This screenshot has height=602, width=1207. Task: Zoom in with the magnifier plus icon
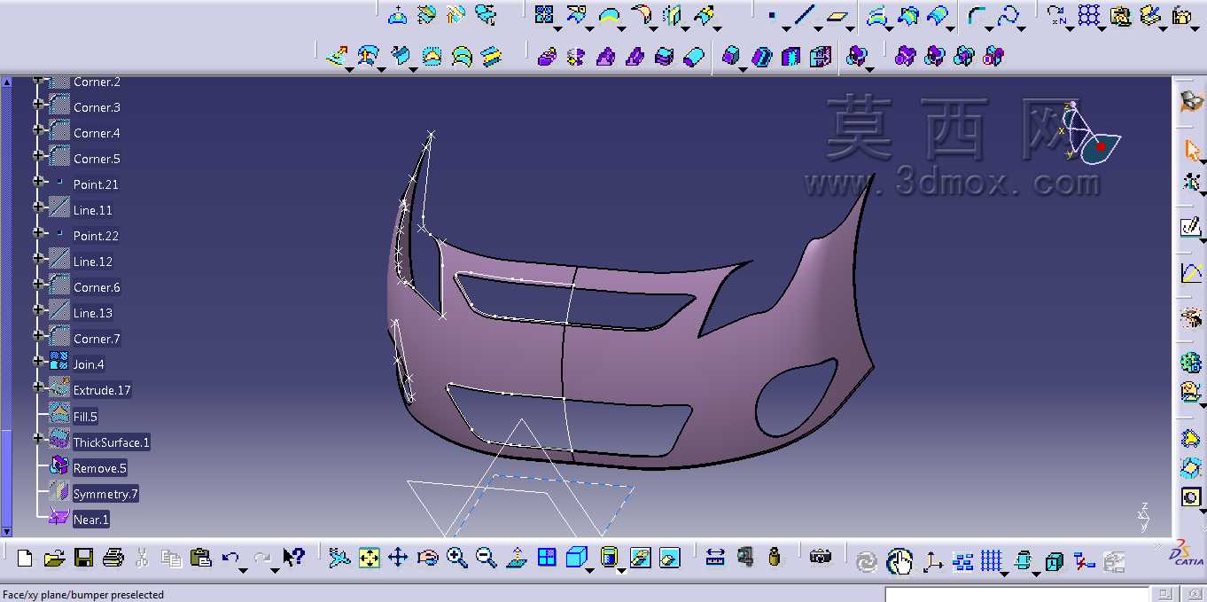tap(457, 558)
